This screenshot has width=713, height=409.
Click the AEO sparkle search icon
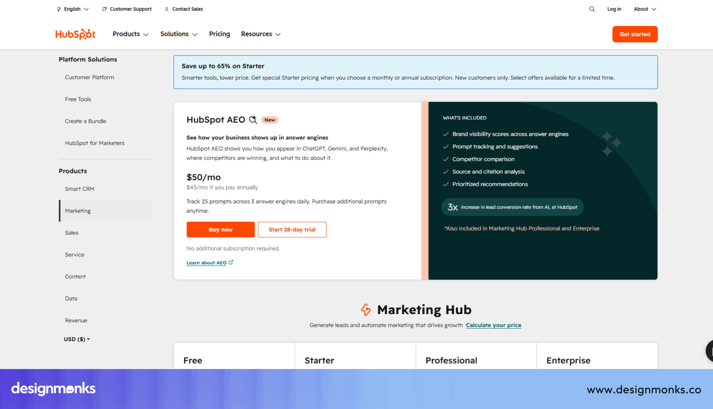253,120
